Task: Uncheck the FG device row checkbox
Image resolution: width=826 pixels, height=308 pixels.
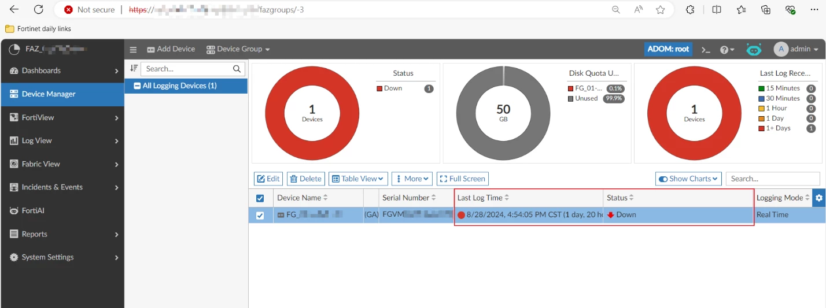Action: (260, 216)
